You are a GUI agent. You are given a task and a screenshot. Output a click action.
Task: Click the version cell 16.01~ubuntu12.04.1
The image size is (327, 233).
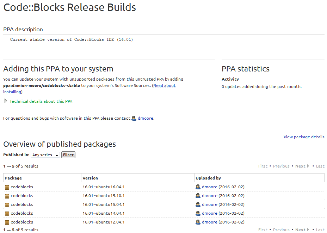point(104,222)
